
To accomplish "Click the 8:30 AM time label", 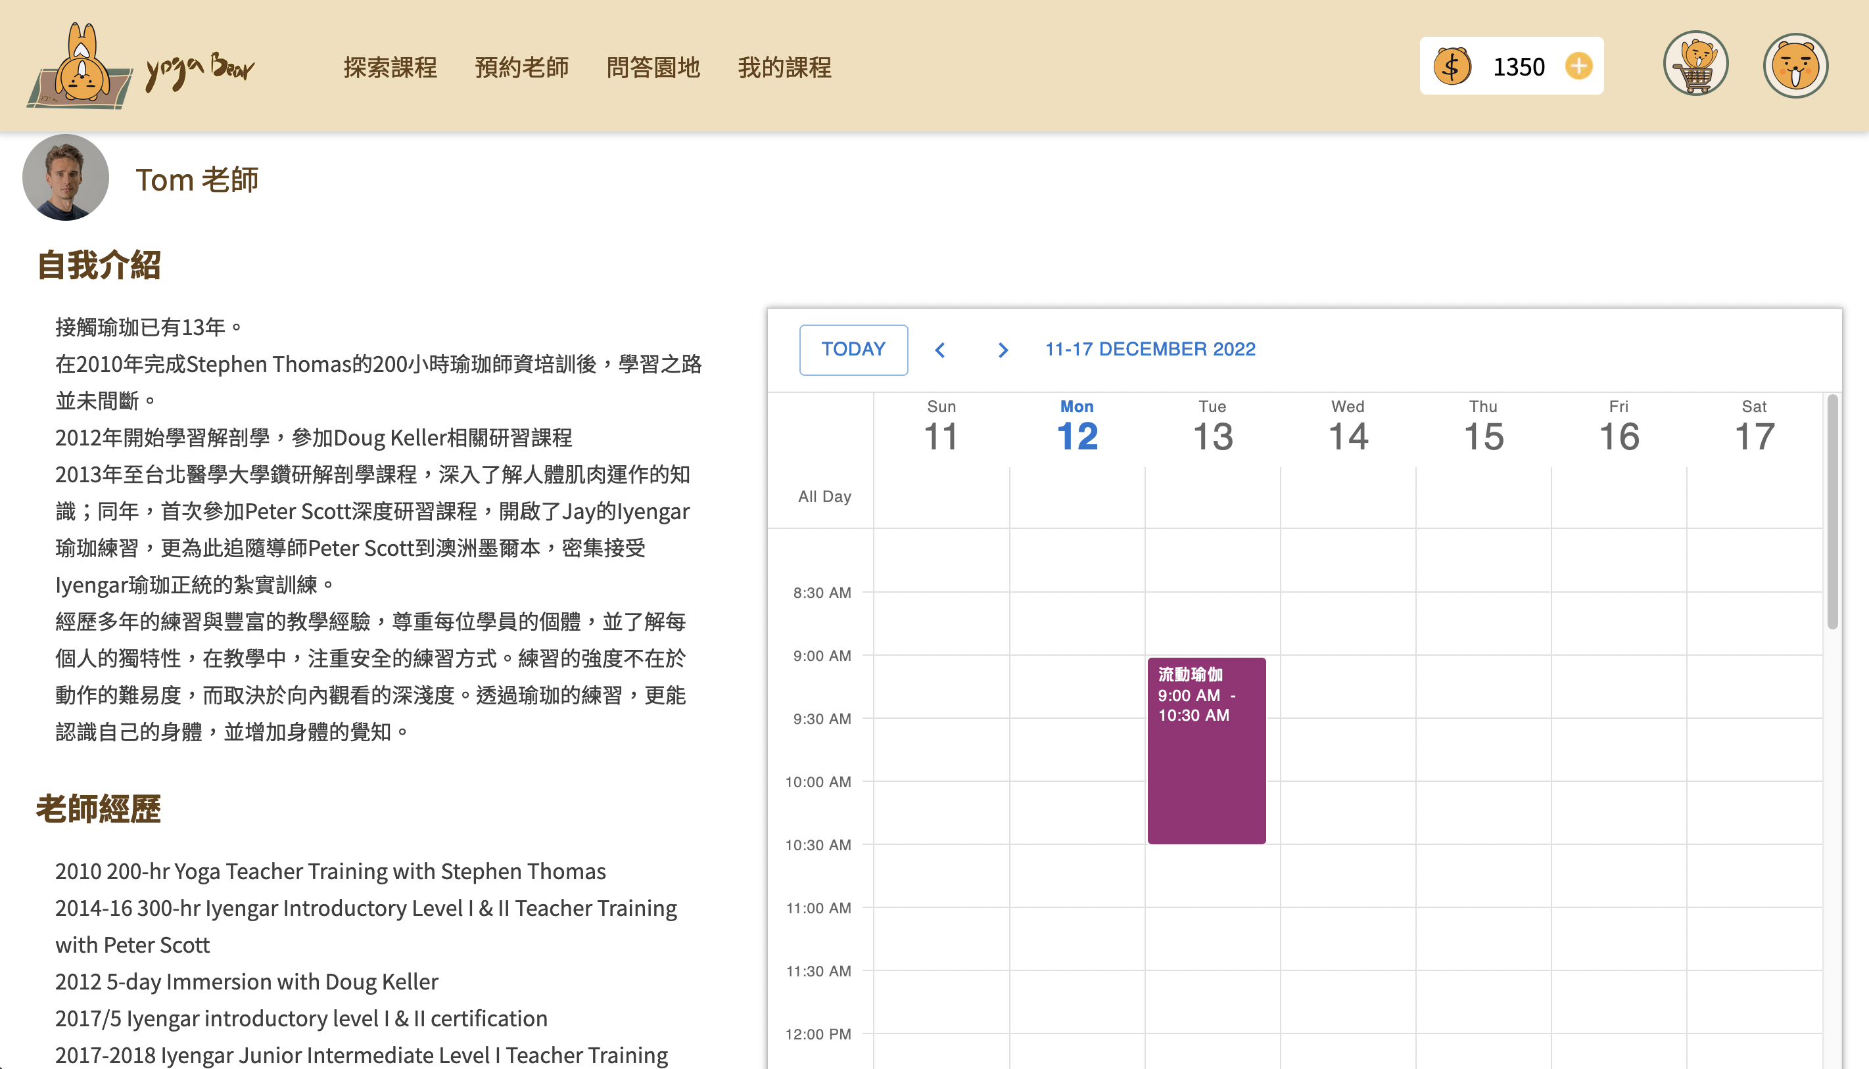I will point(822,593).
